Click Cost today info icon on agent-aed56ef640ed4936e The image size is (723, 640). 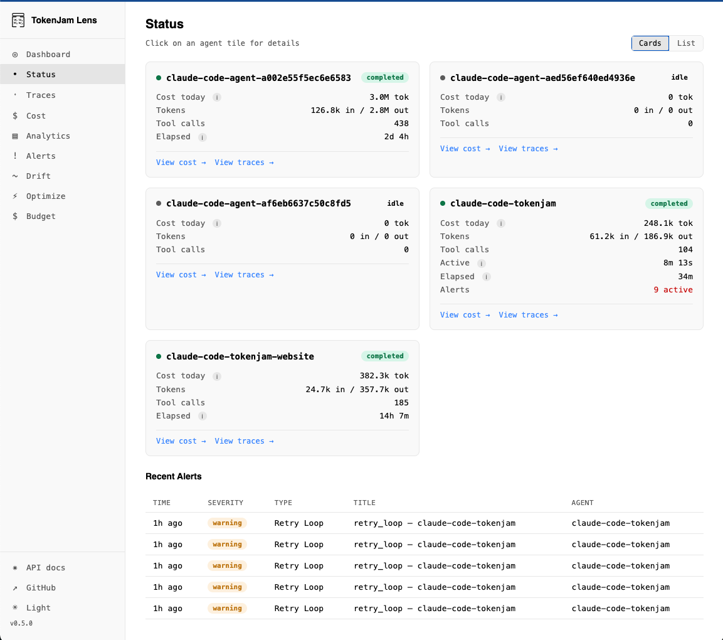501,97
